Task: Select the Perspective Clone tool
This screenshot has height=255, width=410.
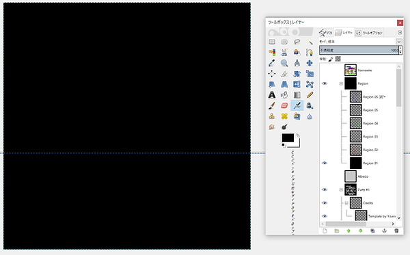Action: click(x=297, y=116)
